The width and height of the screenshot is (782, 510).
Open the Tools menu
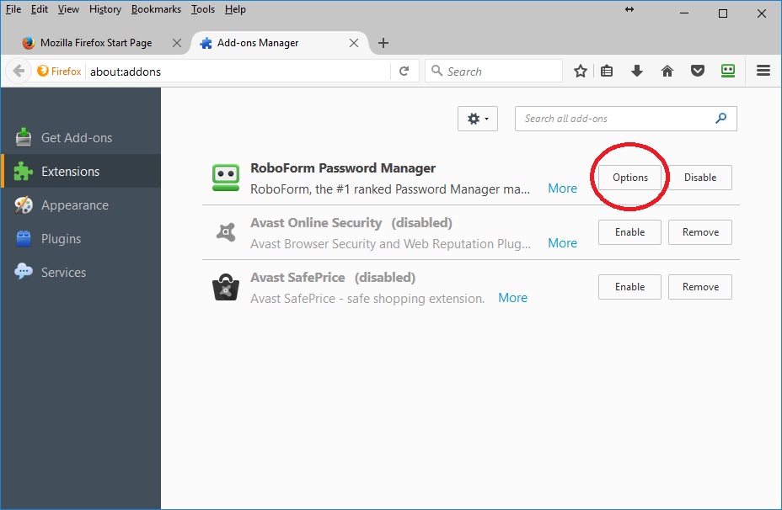tap(202, 9)
